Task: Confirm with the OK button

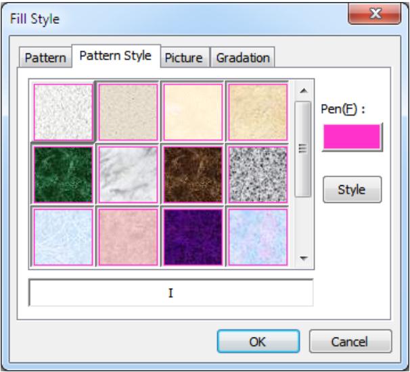Action: (x=256, y=342)
